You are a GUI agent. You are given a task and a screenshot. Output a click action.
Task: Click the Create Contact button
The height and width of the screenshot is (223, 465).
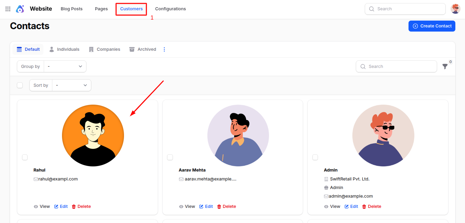point(432,26)
